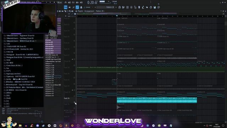Screen dimensions: 227x128
Task: Click Pattern 28 in the playlist breadcrumb
Action: click(100, 11)
